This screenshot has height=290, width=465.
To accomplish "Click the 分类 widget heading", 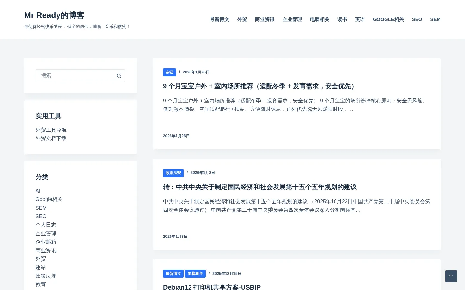I will 42,177.
